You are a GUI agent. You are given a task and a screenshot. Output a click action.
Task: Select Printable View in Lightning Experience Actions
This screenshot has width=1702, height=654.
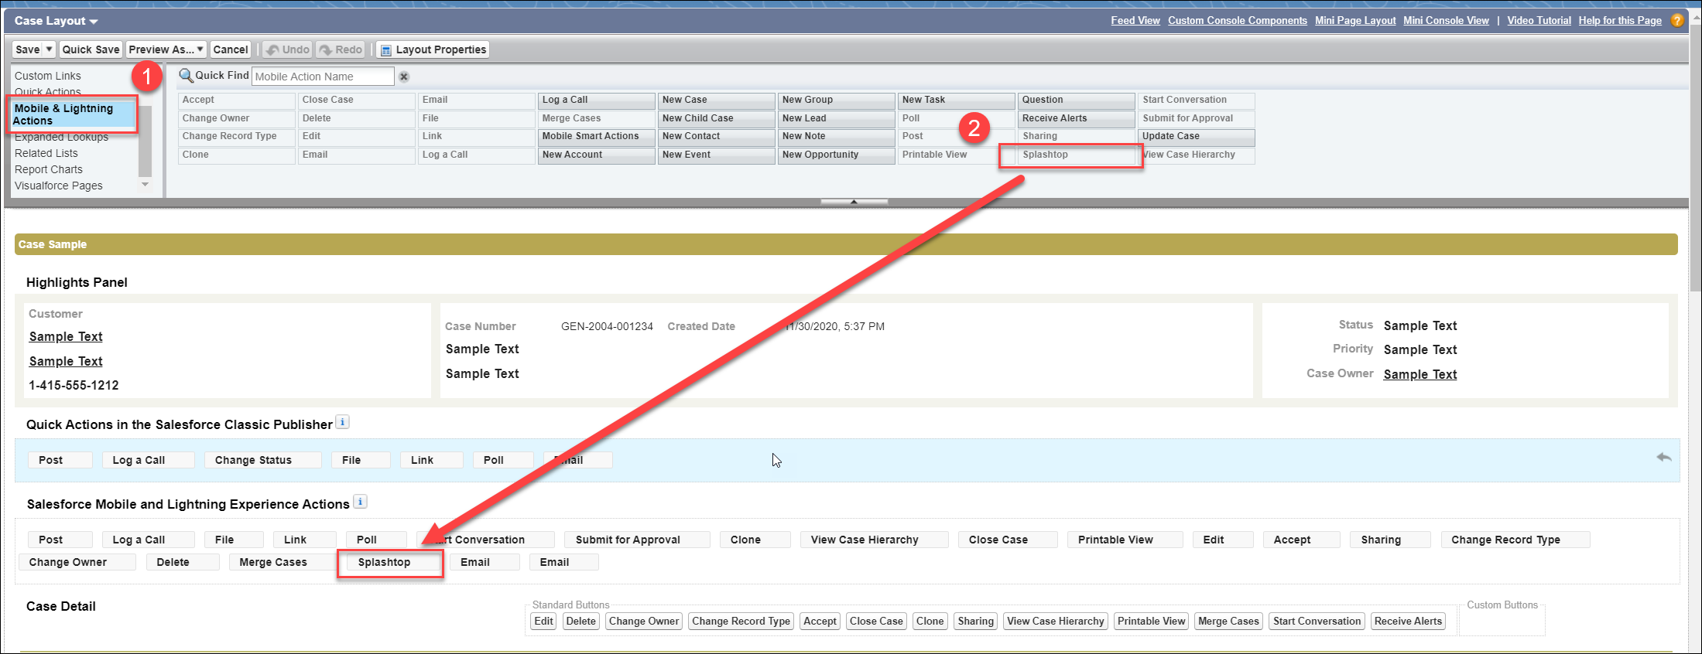pyautogui.click(x=1125, y=540)
